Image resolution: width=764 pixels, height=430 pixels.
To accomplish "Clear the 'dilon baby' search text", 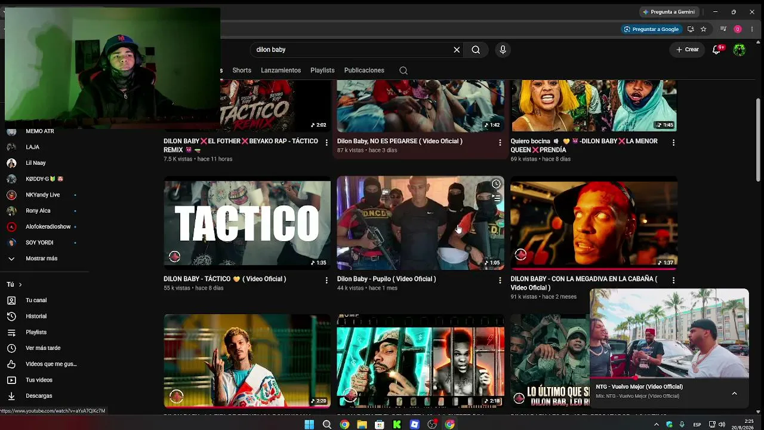I will click(457, 50).
